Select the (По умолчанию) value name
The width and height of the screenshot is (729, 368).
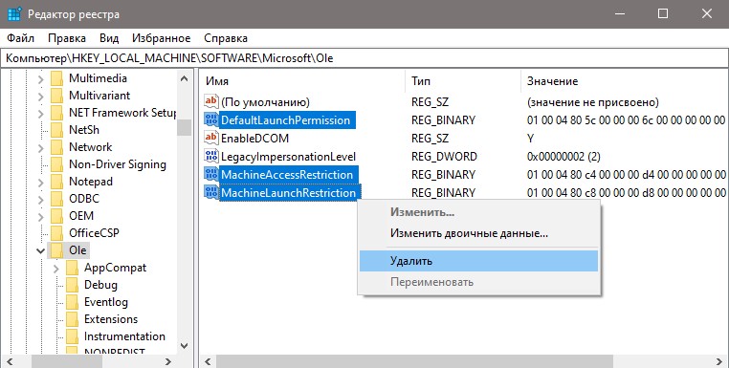265,101
